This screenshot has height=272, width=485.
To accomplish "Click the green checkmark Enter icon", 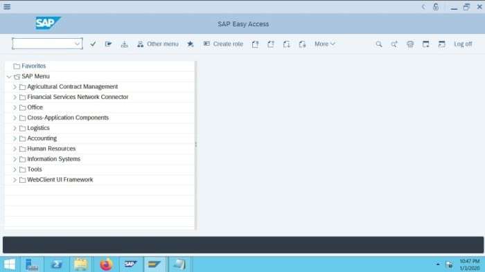I will 93,44.
